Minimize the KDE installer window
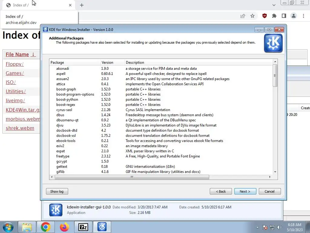Screen dimensions: 310x233 click(259, 30)
